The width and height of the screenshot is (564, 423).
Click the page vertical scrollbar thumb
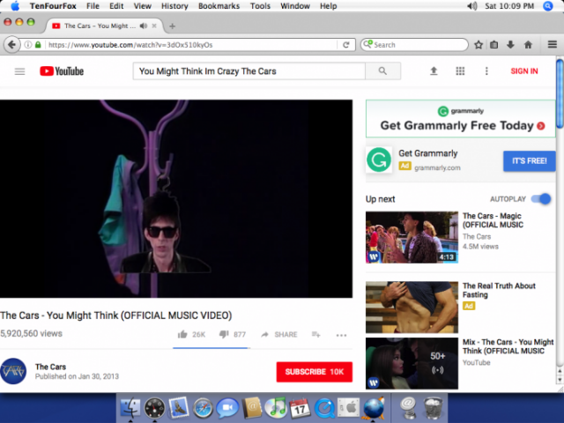tap(560, 93)
